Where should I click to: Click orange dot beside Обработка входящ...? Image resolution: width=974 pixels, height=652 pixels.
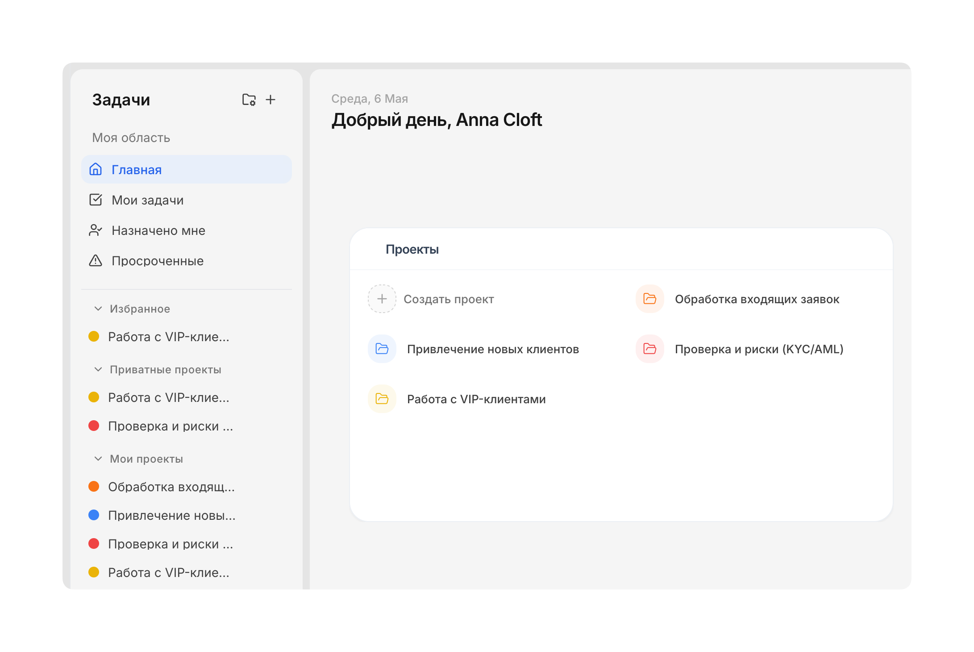94,486
